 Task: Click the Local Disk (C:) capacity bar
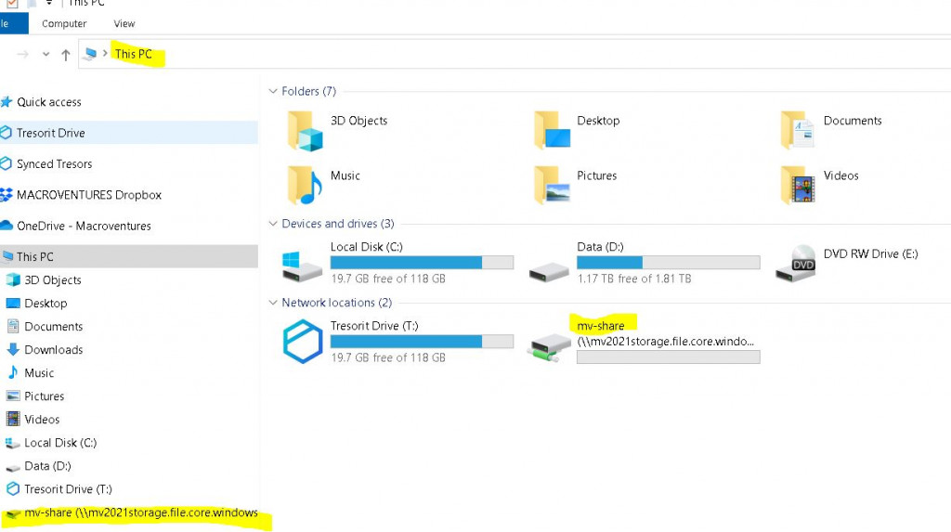point(423,262)
